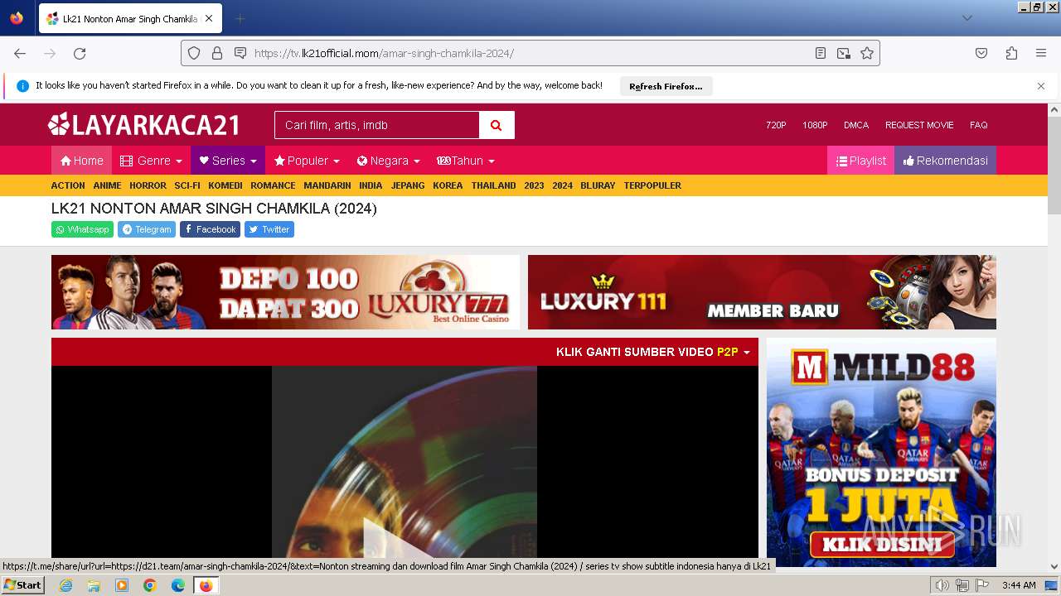Share via Twitter button
This screenshot has height=596, width=1061.
pyautogui.click(x=269, y=229)
